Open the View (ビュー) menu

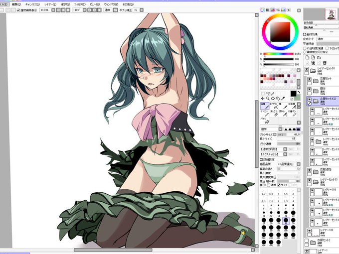95,4
